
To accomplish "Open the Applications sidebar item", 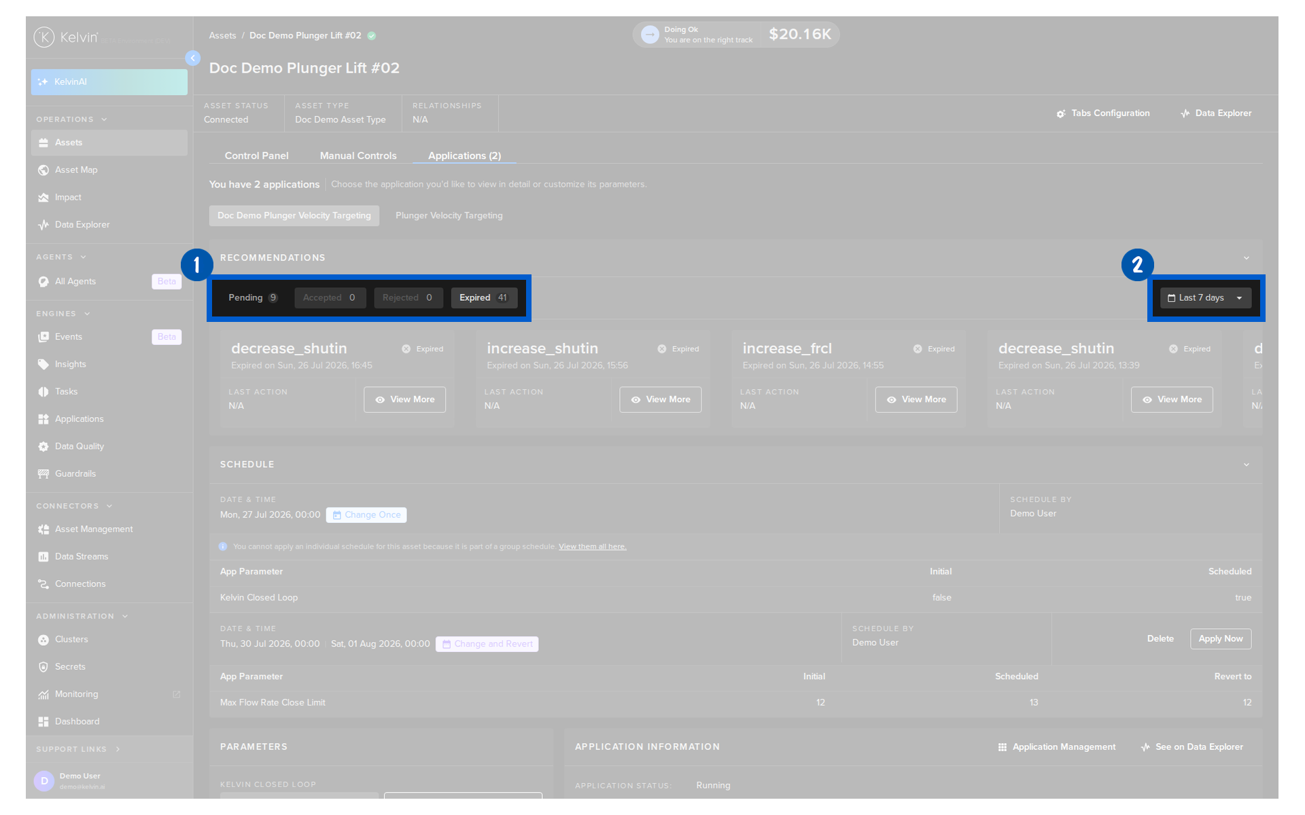I will click(x=109, y=419).
